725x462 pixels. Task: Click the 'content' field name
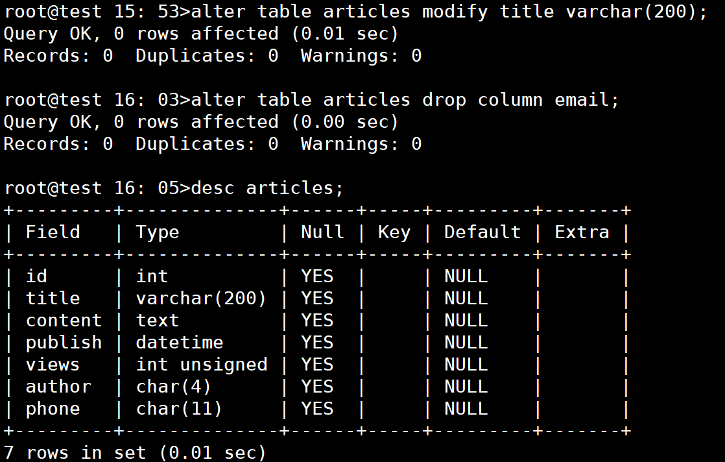pos(64,320)
